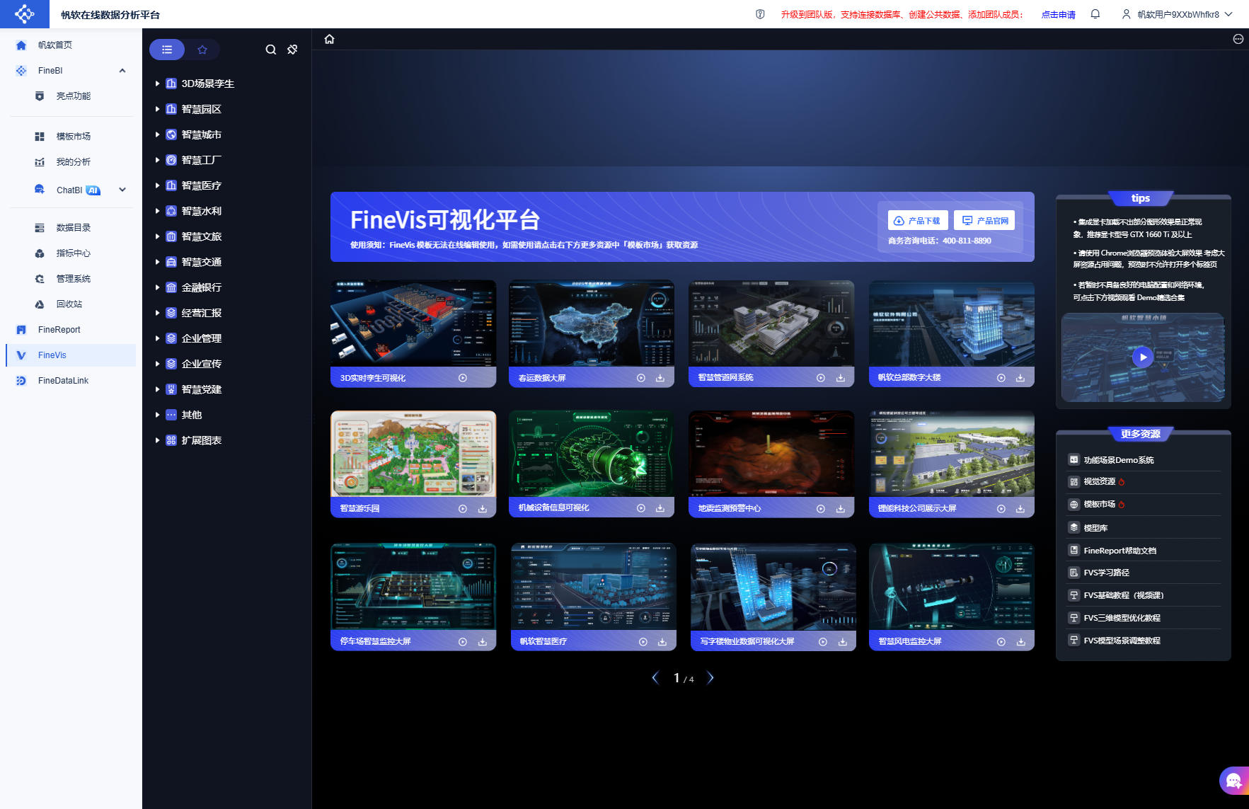Click the 点击申请 link

[1058, 15]
